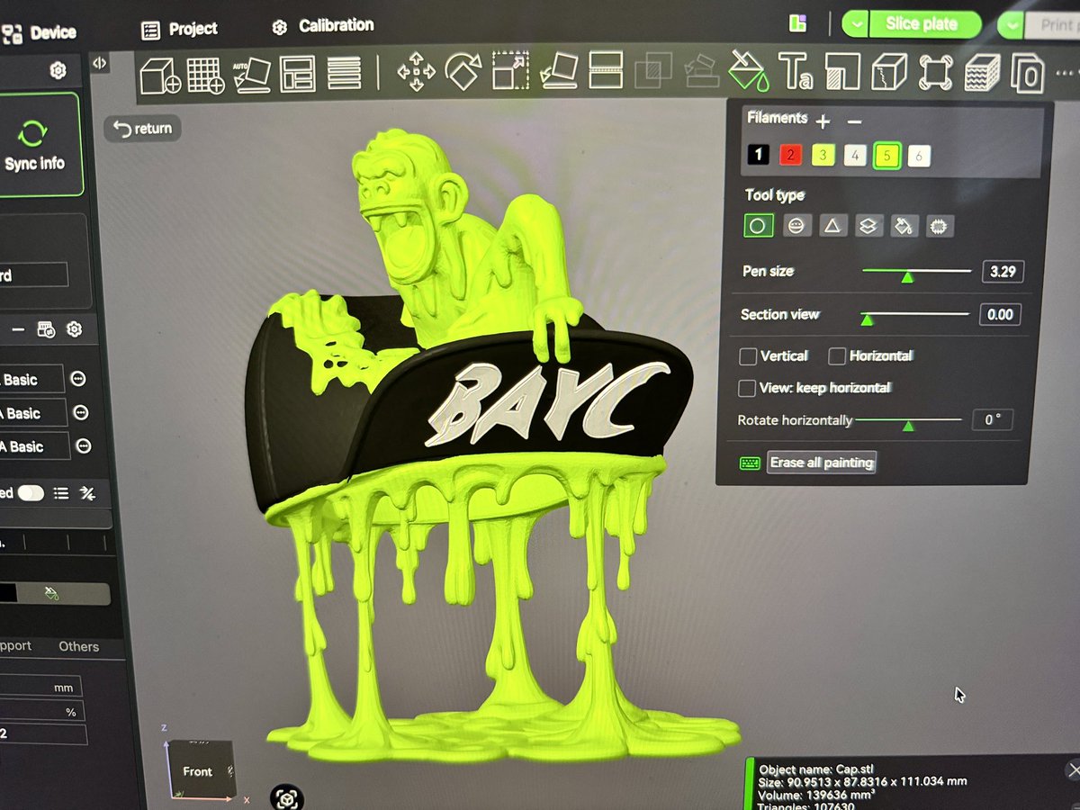Enable the Vertical checkbox

click(748, 357)
